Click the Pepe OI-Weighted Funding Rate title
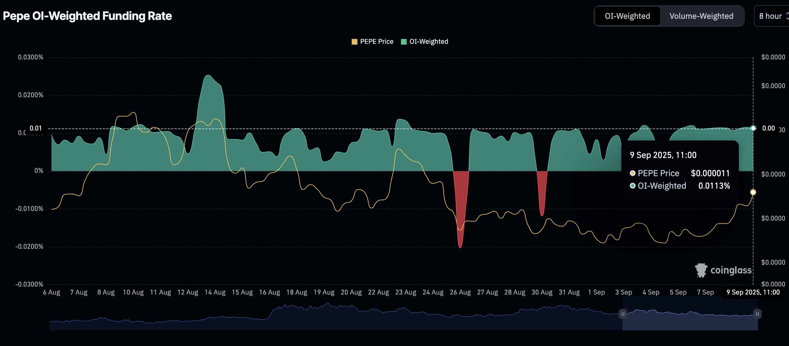Viewport: 789px width, 346px height. [87, 16]
